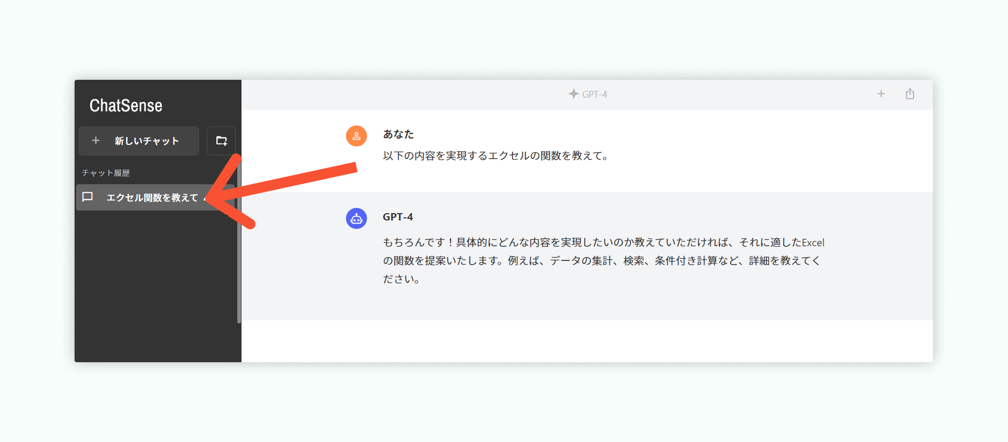Screen dimensions: 1008x442
Task: Click the blue GPT-4 robot avatar
Action: pos(356,218)
